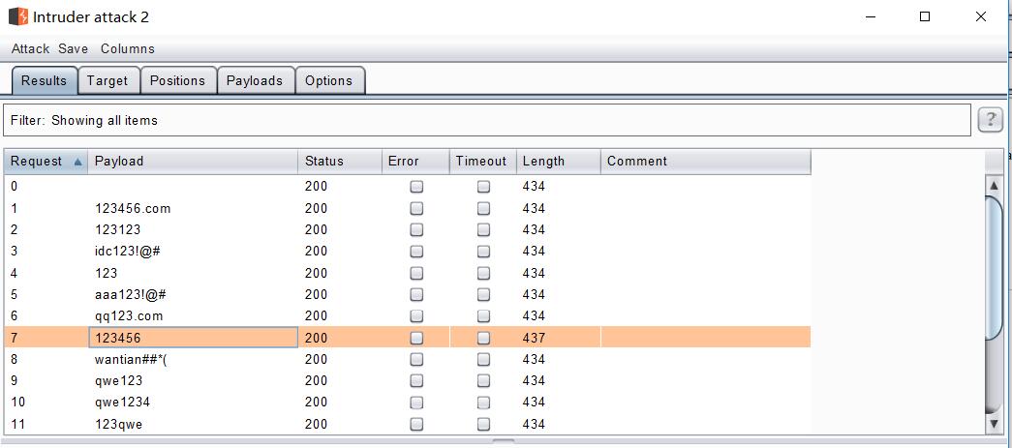Sort by the Timeout column header
This screenshot has height=448, width=1012.
click(x=483, y=162)
